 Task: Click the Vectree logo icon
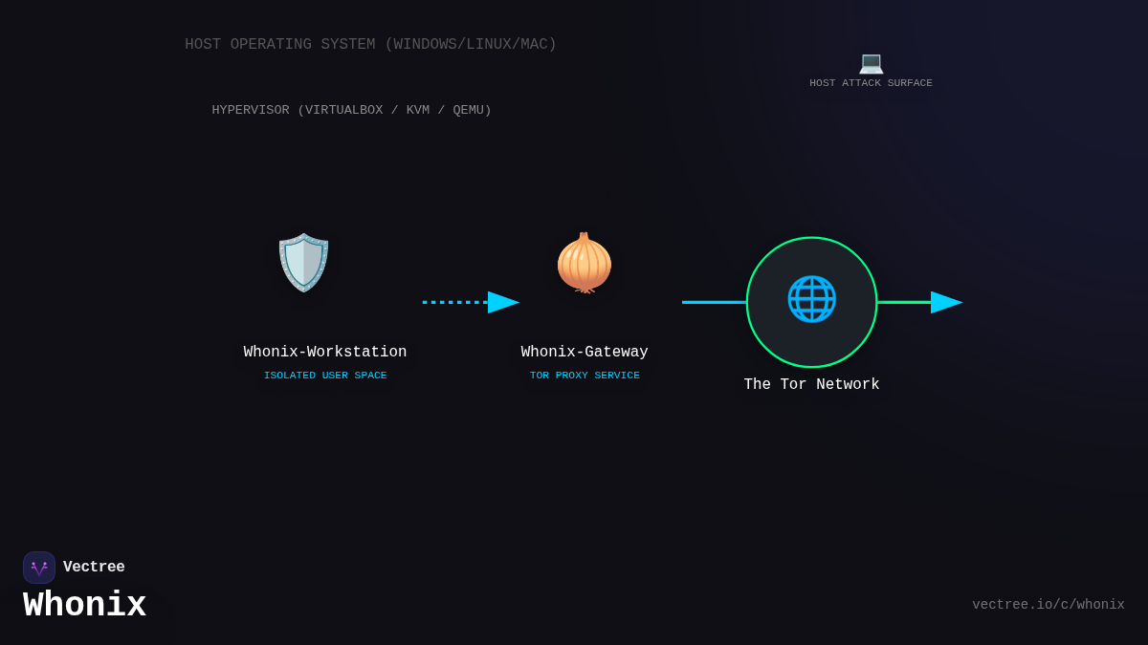point(39,568)
